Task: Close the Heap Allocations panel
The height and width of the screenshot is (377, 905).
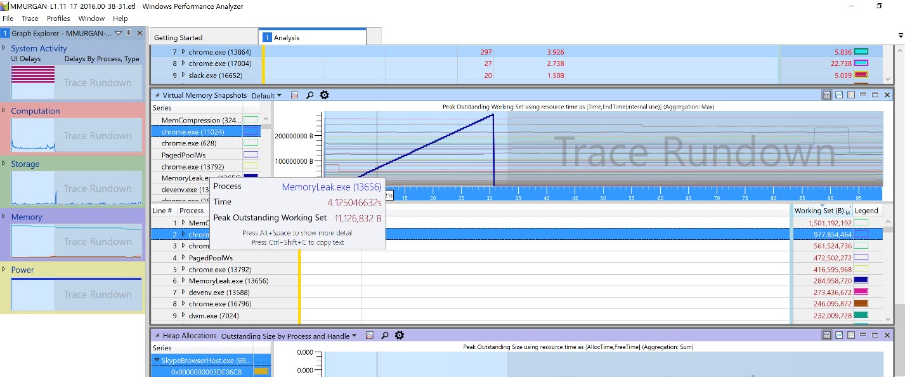Action: pyautogui.click(x=887, y=335)
